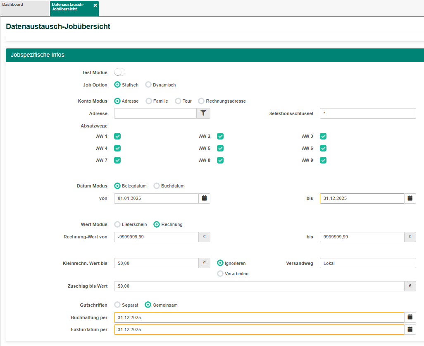The width and height of the screenshot is (424, 346).
Task: Click euro icon beside Kleinrechn. Wert bis
Action: tap(204, 263)
